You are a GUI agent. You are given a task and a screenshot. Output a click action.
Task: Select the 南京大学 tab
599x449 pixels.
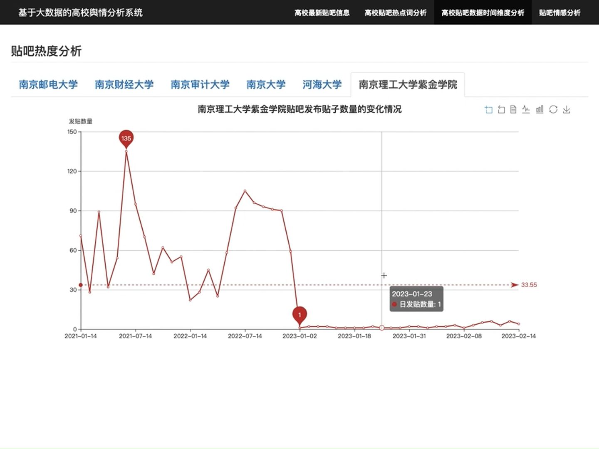click(x=266, y=84)
